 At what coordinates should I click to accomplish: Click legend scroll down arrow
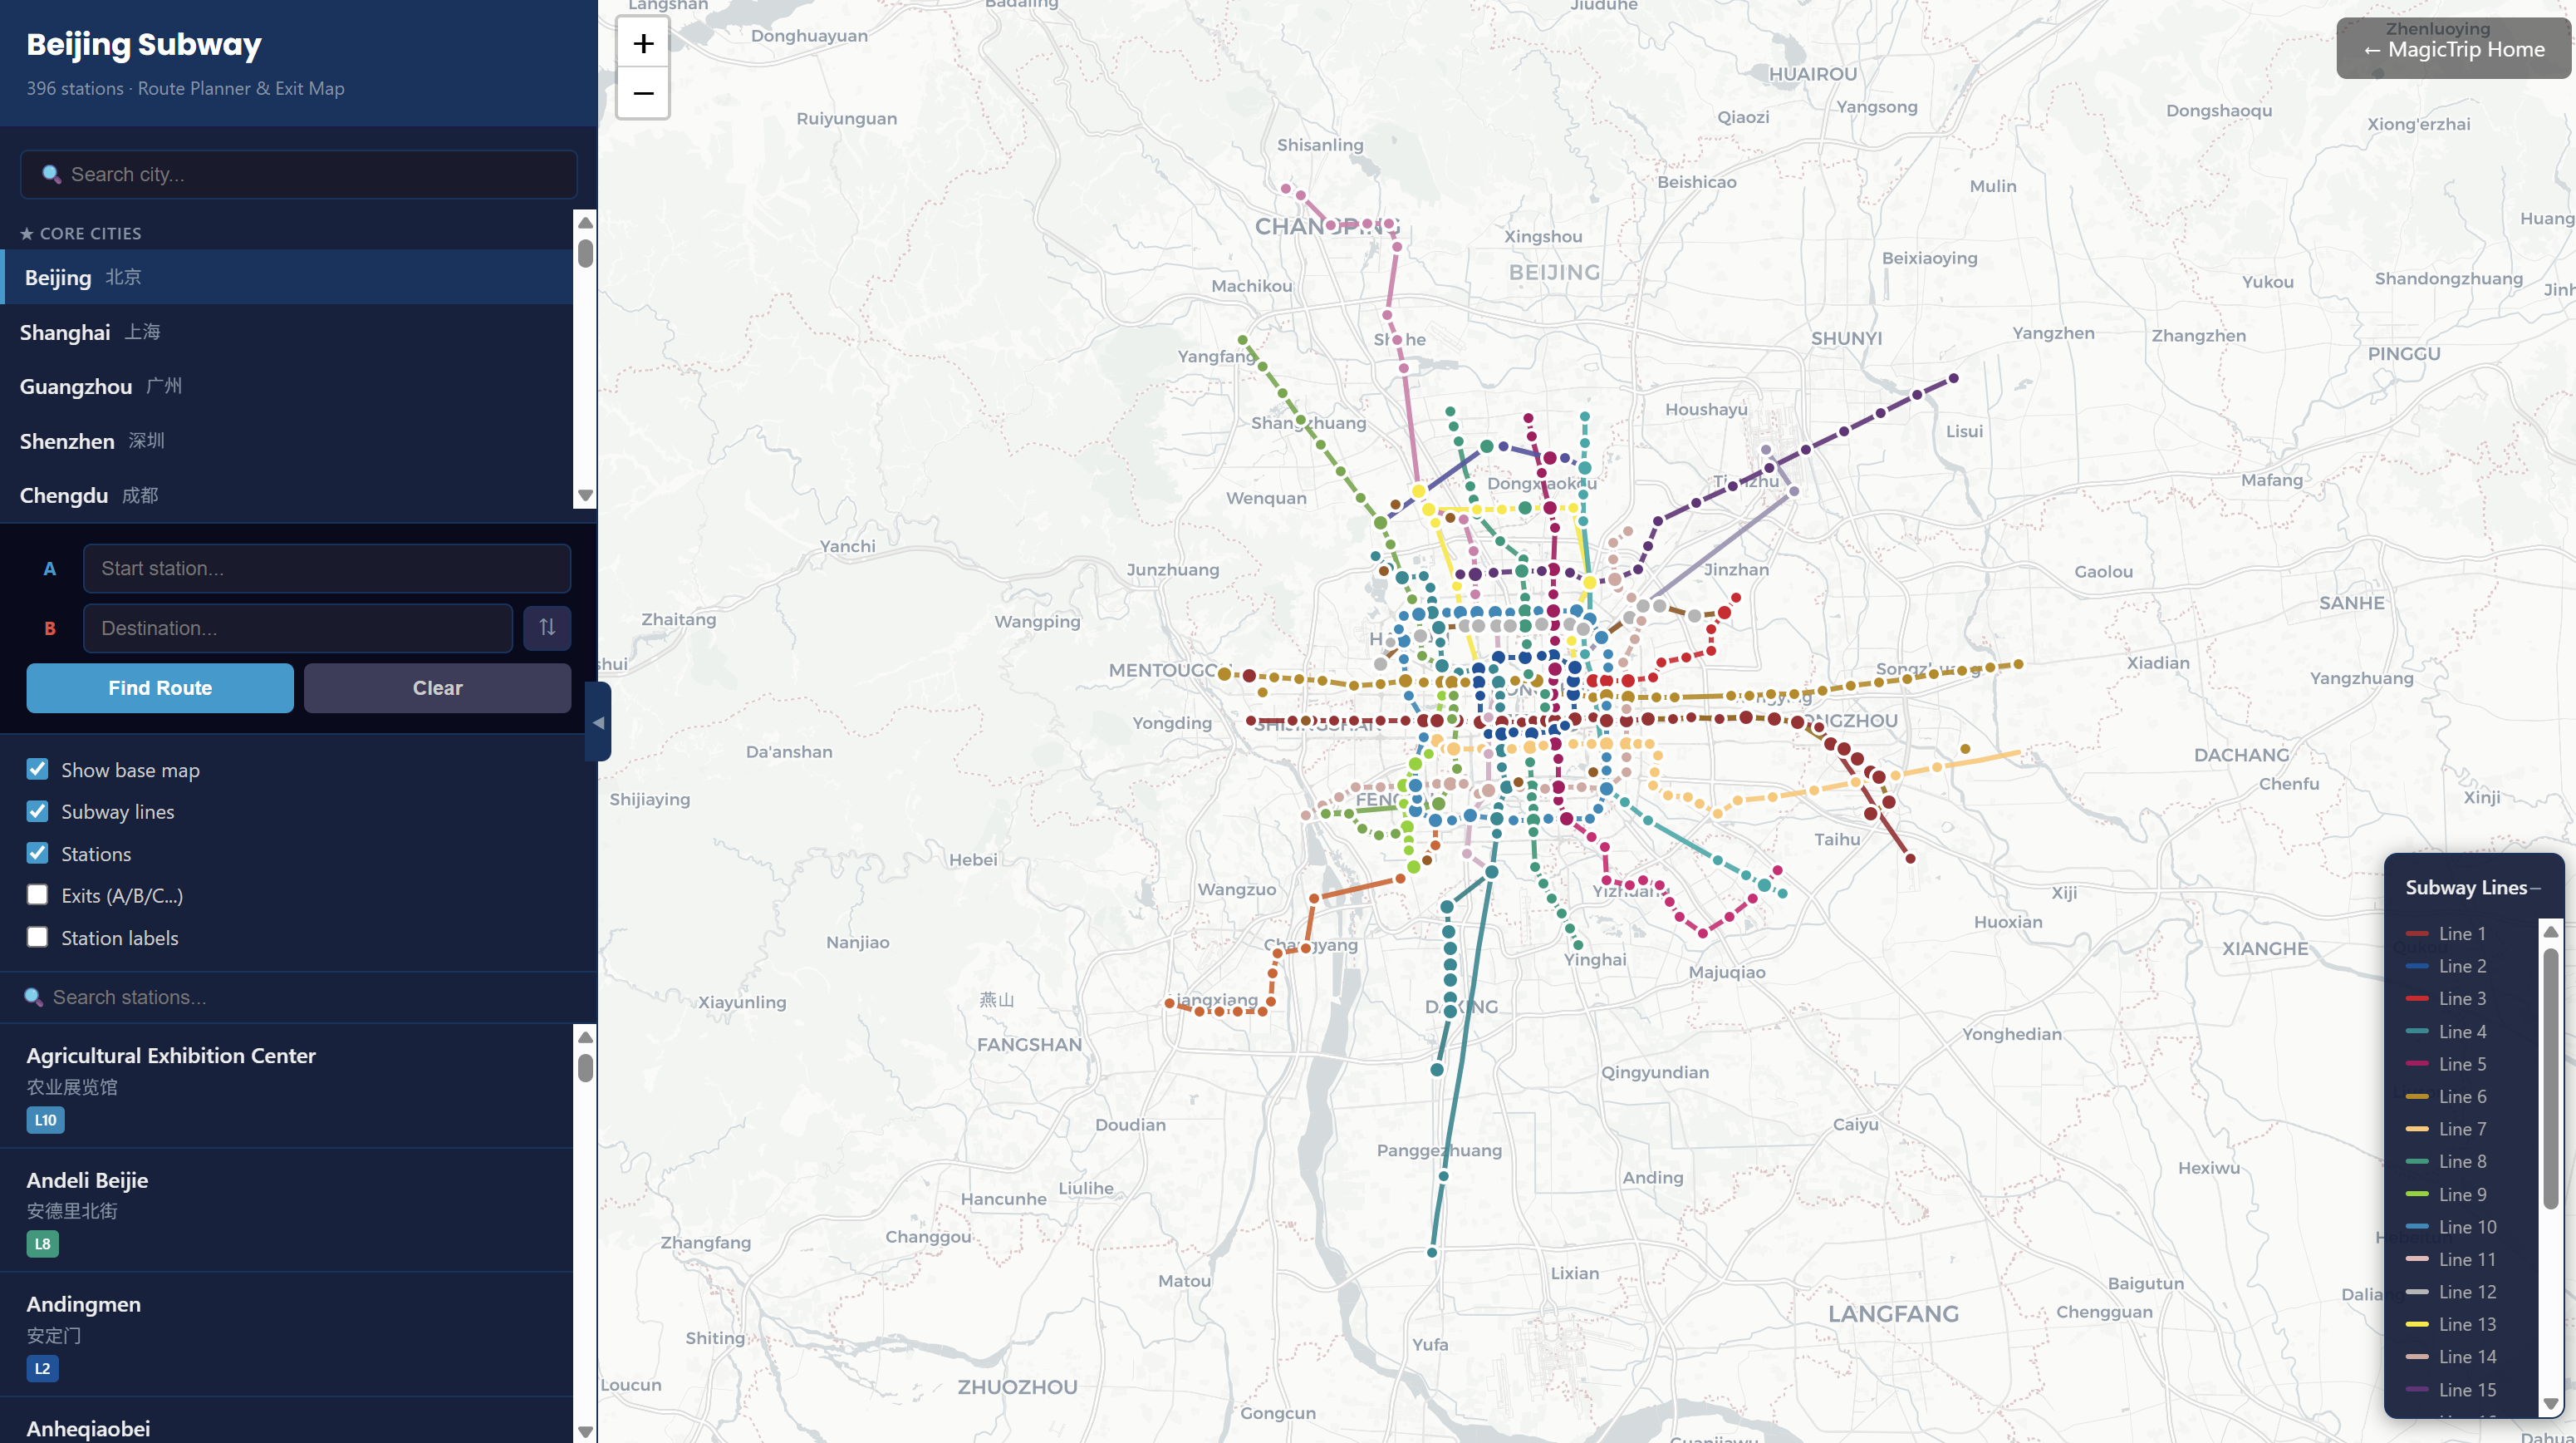pyautogui.click(x=2551, y=1404)
